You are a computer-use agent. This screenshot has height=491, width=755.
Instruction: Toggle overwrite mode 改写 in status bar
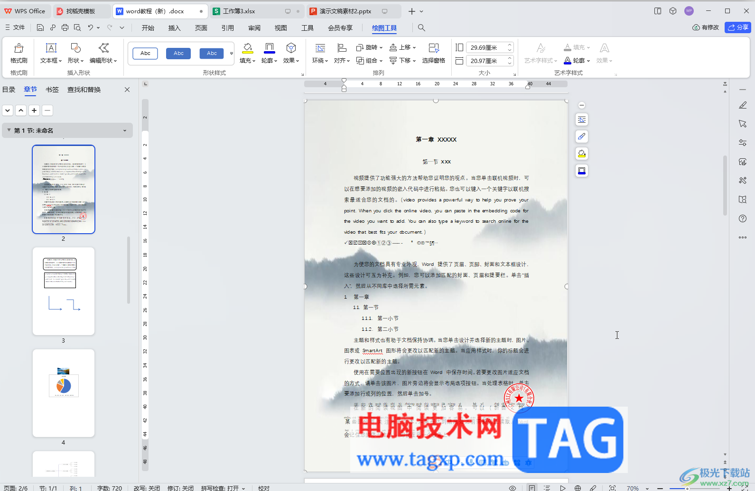coord(147,488)
